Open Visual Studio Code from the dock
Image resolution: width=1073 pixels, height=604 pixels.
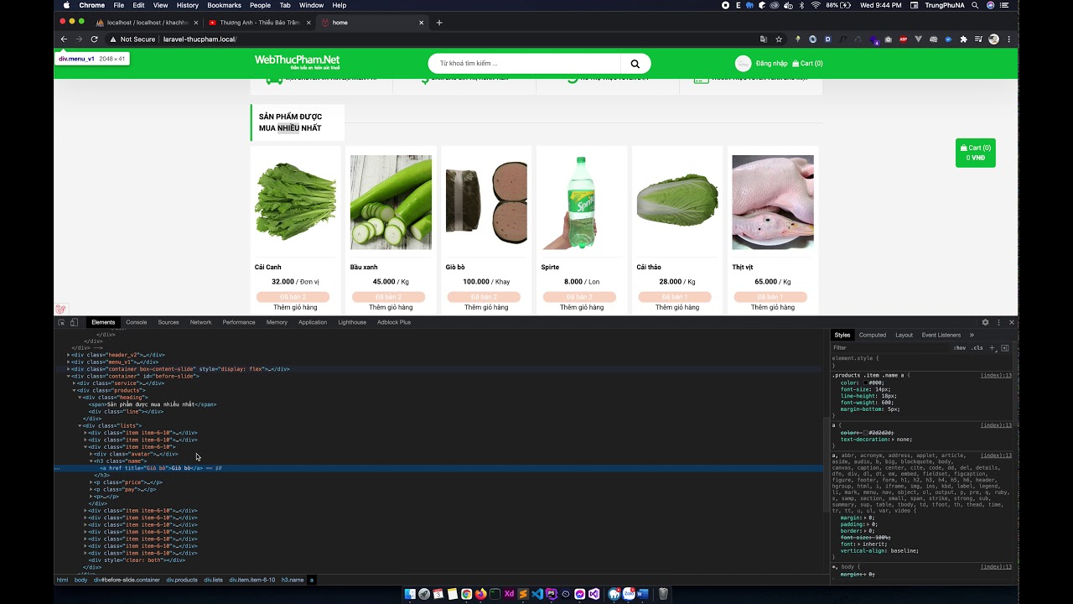537,594
